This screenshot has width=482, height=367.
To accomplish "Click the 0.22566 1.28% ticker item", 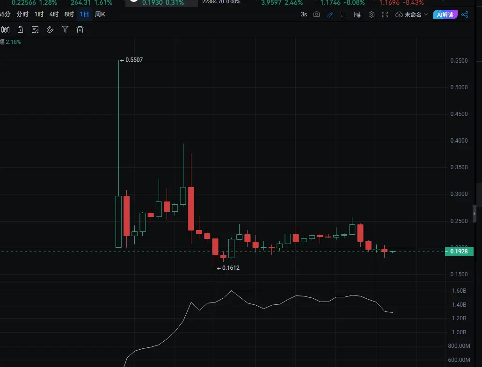I will pos(35,3).
